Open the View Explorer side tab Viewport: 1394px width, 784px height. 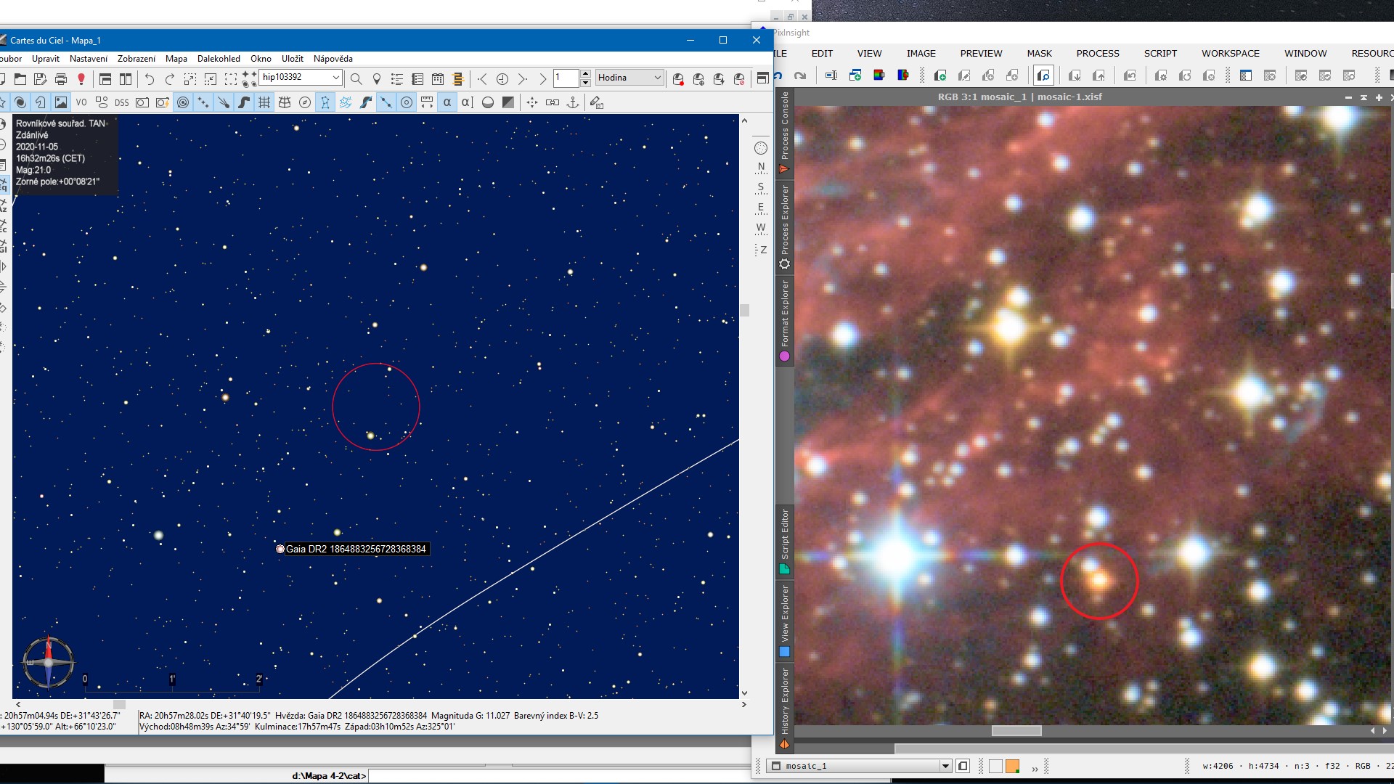click(x=785, y=621)
